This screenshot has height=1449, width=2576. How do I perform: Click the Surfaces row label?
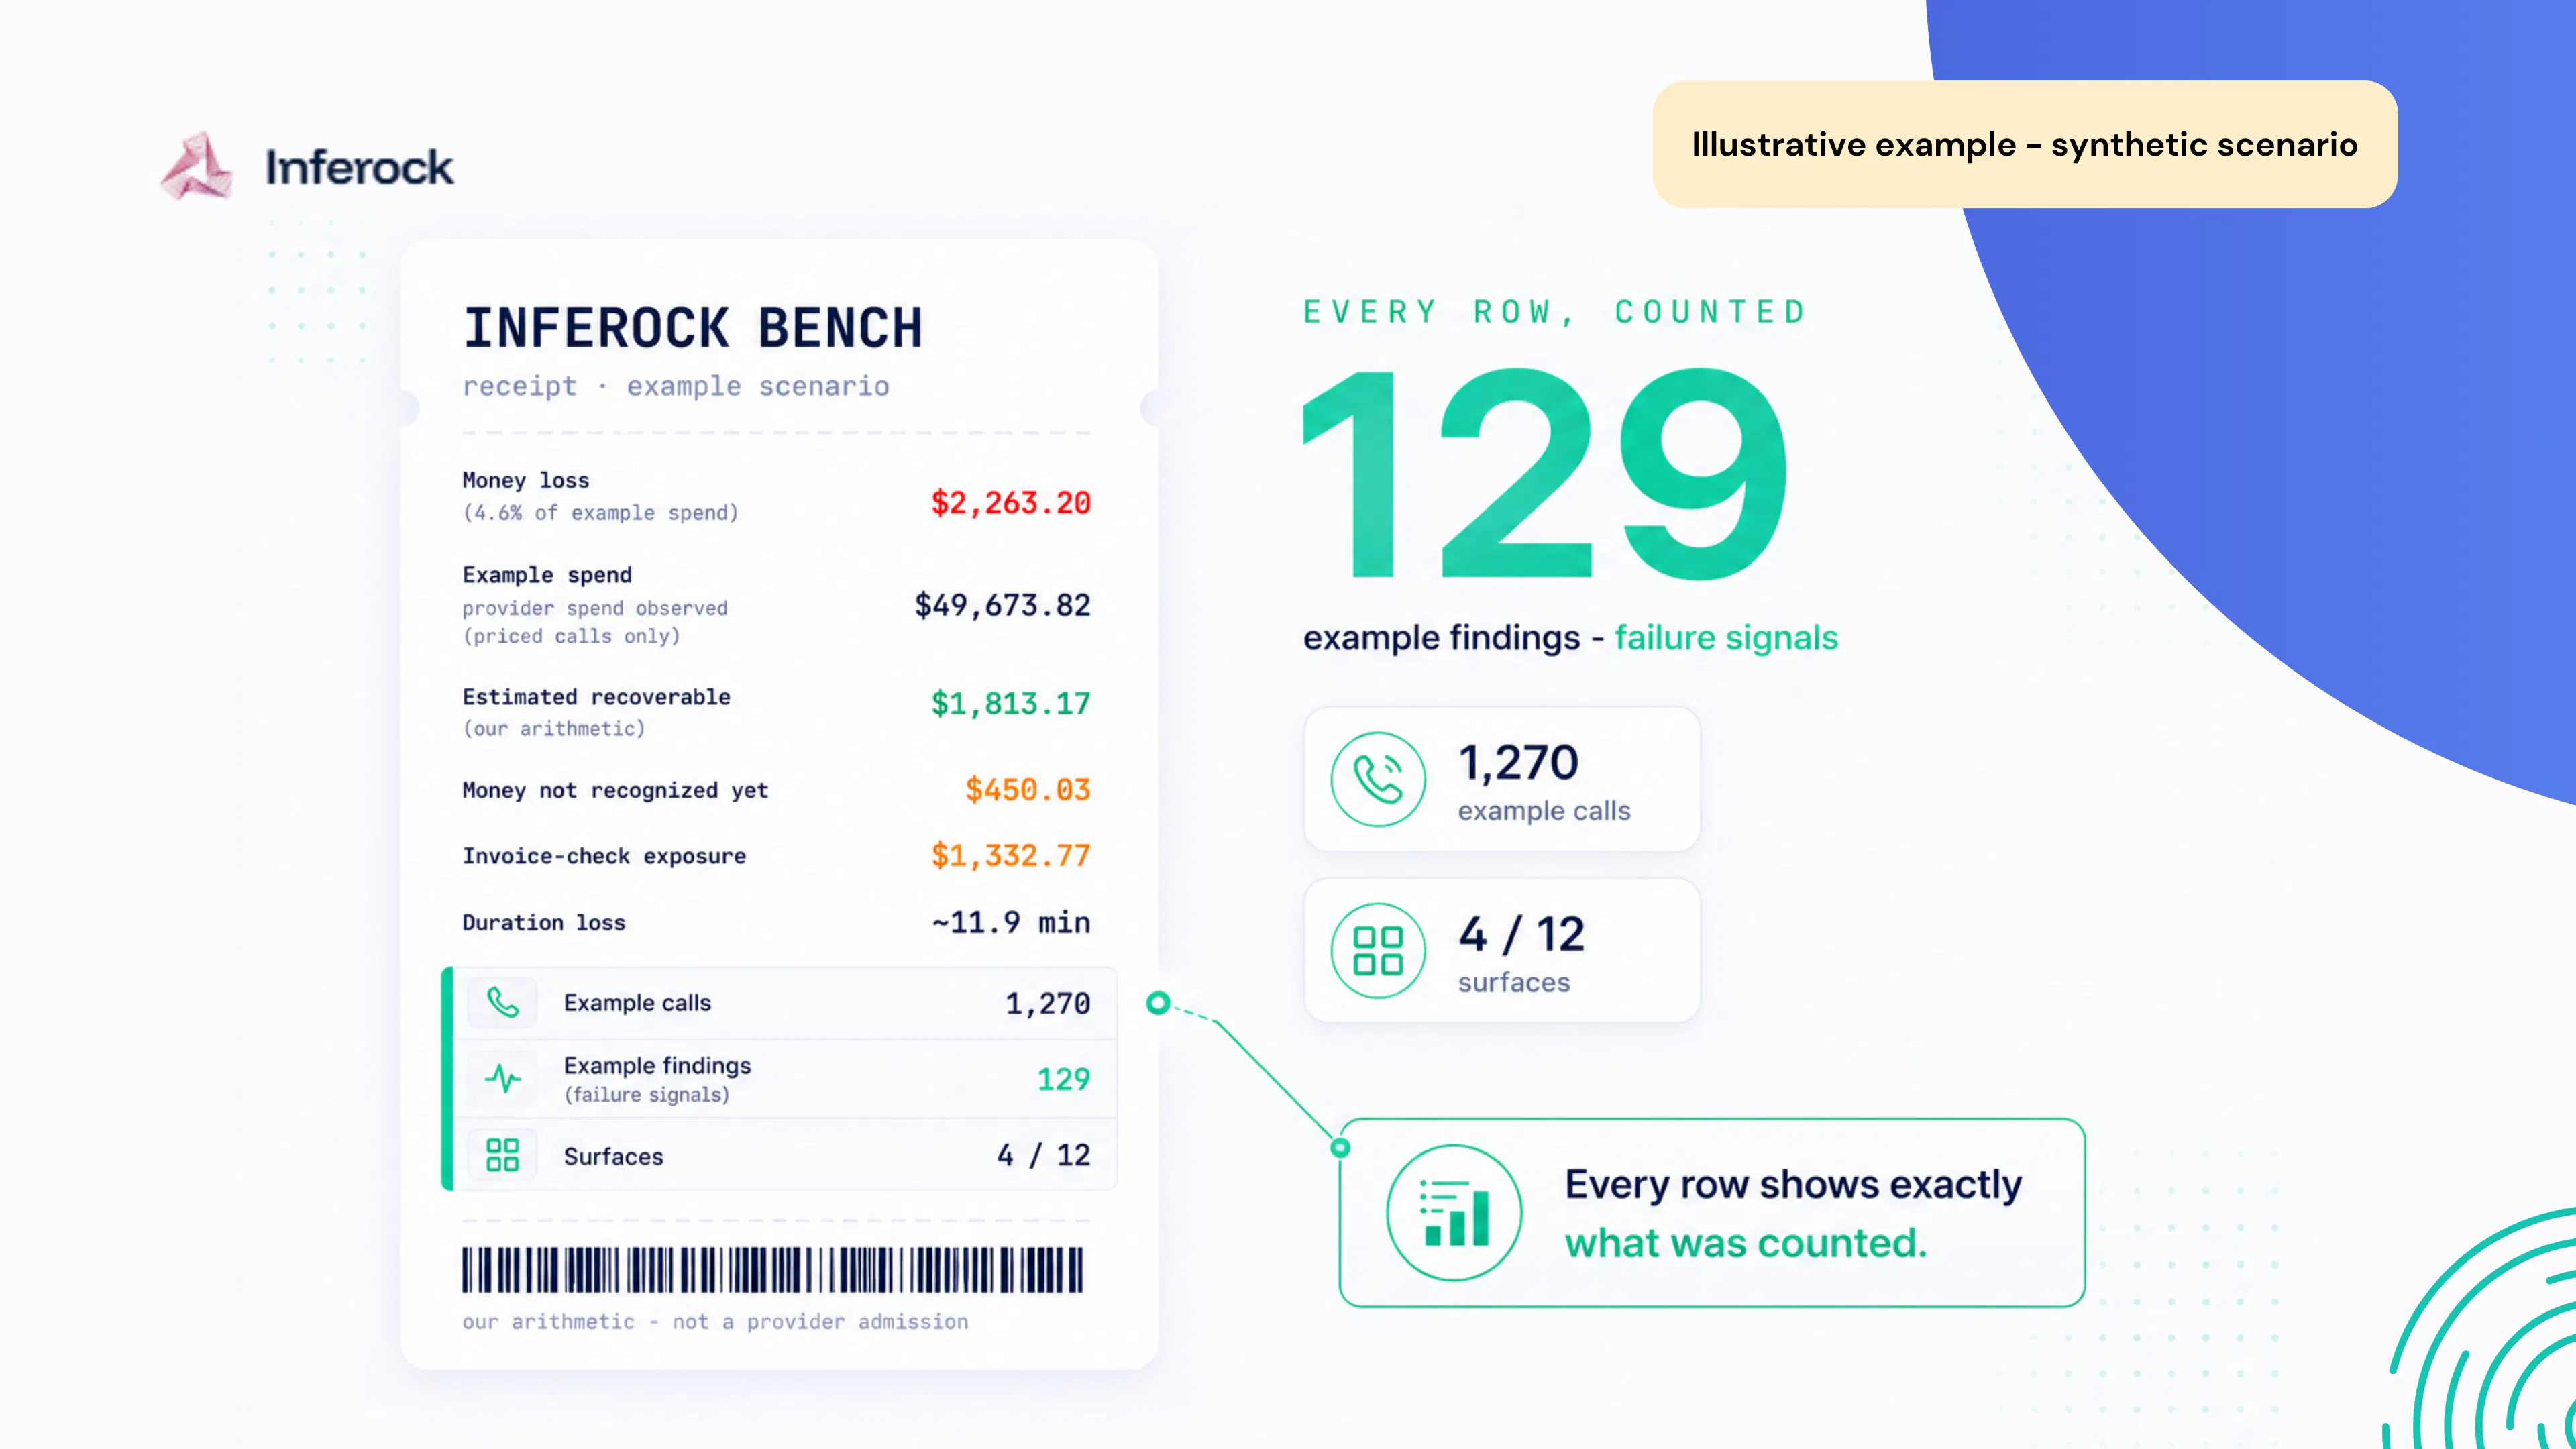tap(613, 1156)
